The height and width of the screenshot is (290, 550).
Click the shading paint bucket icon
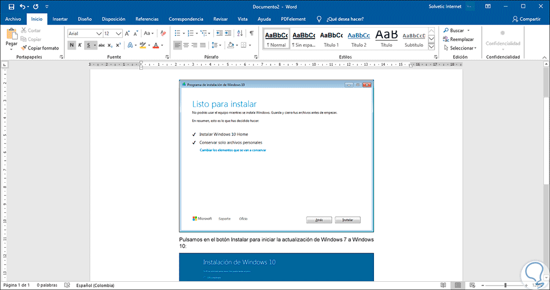click(x=230, y=45)
